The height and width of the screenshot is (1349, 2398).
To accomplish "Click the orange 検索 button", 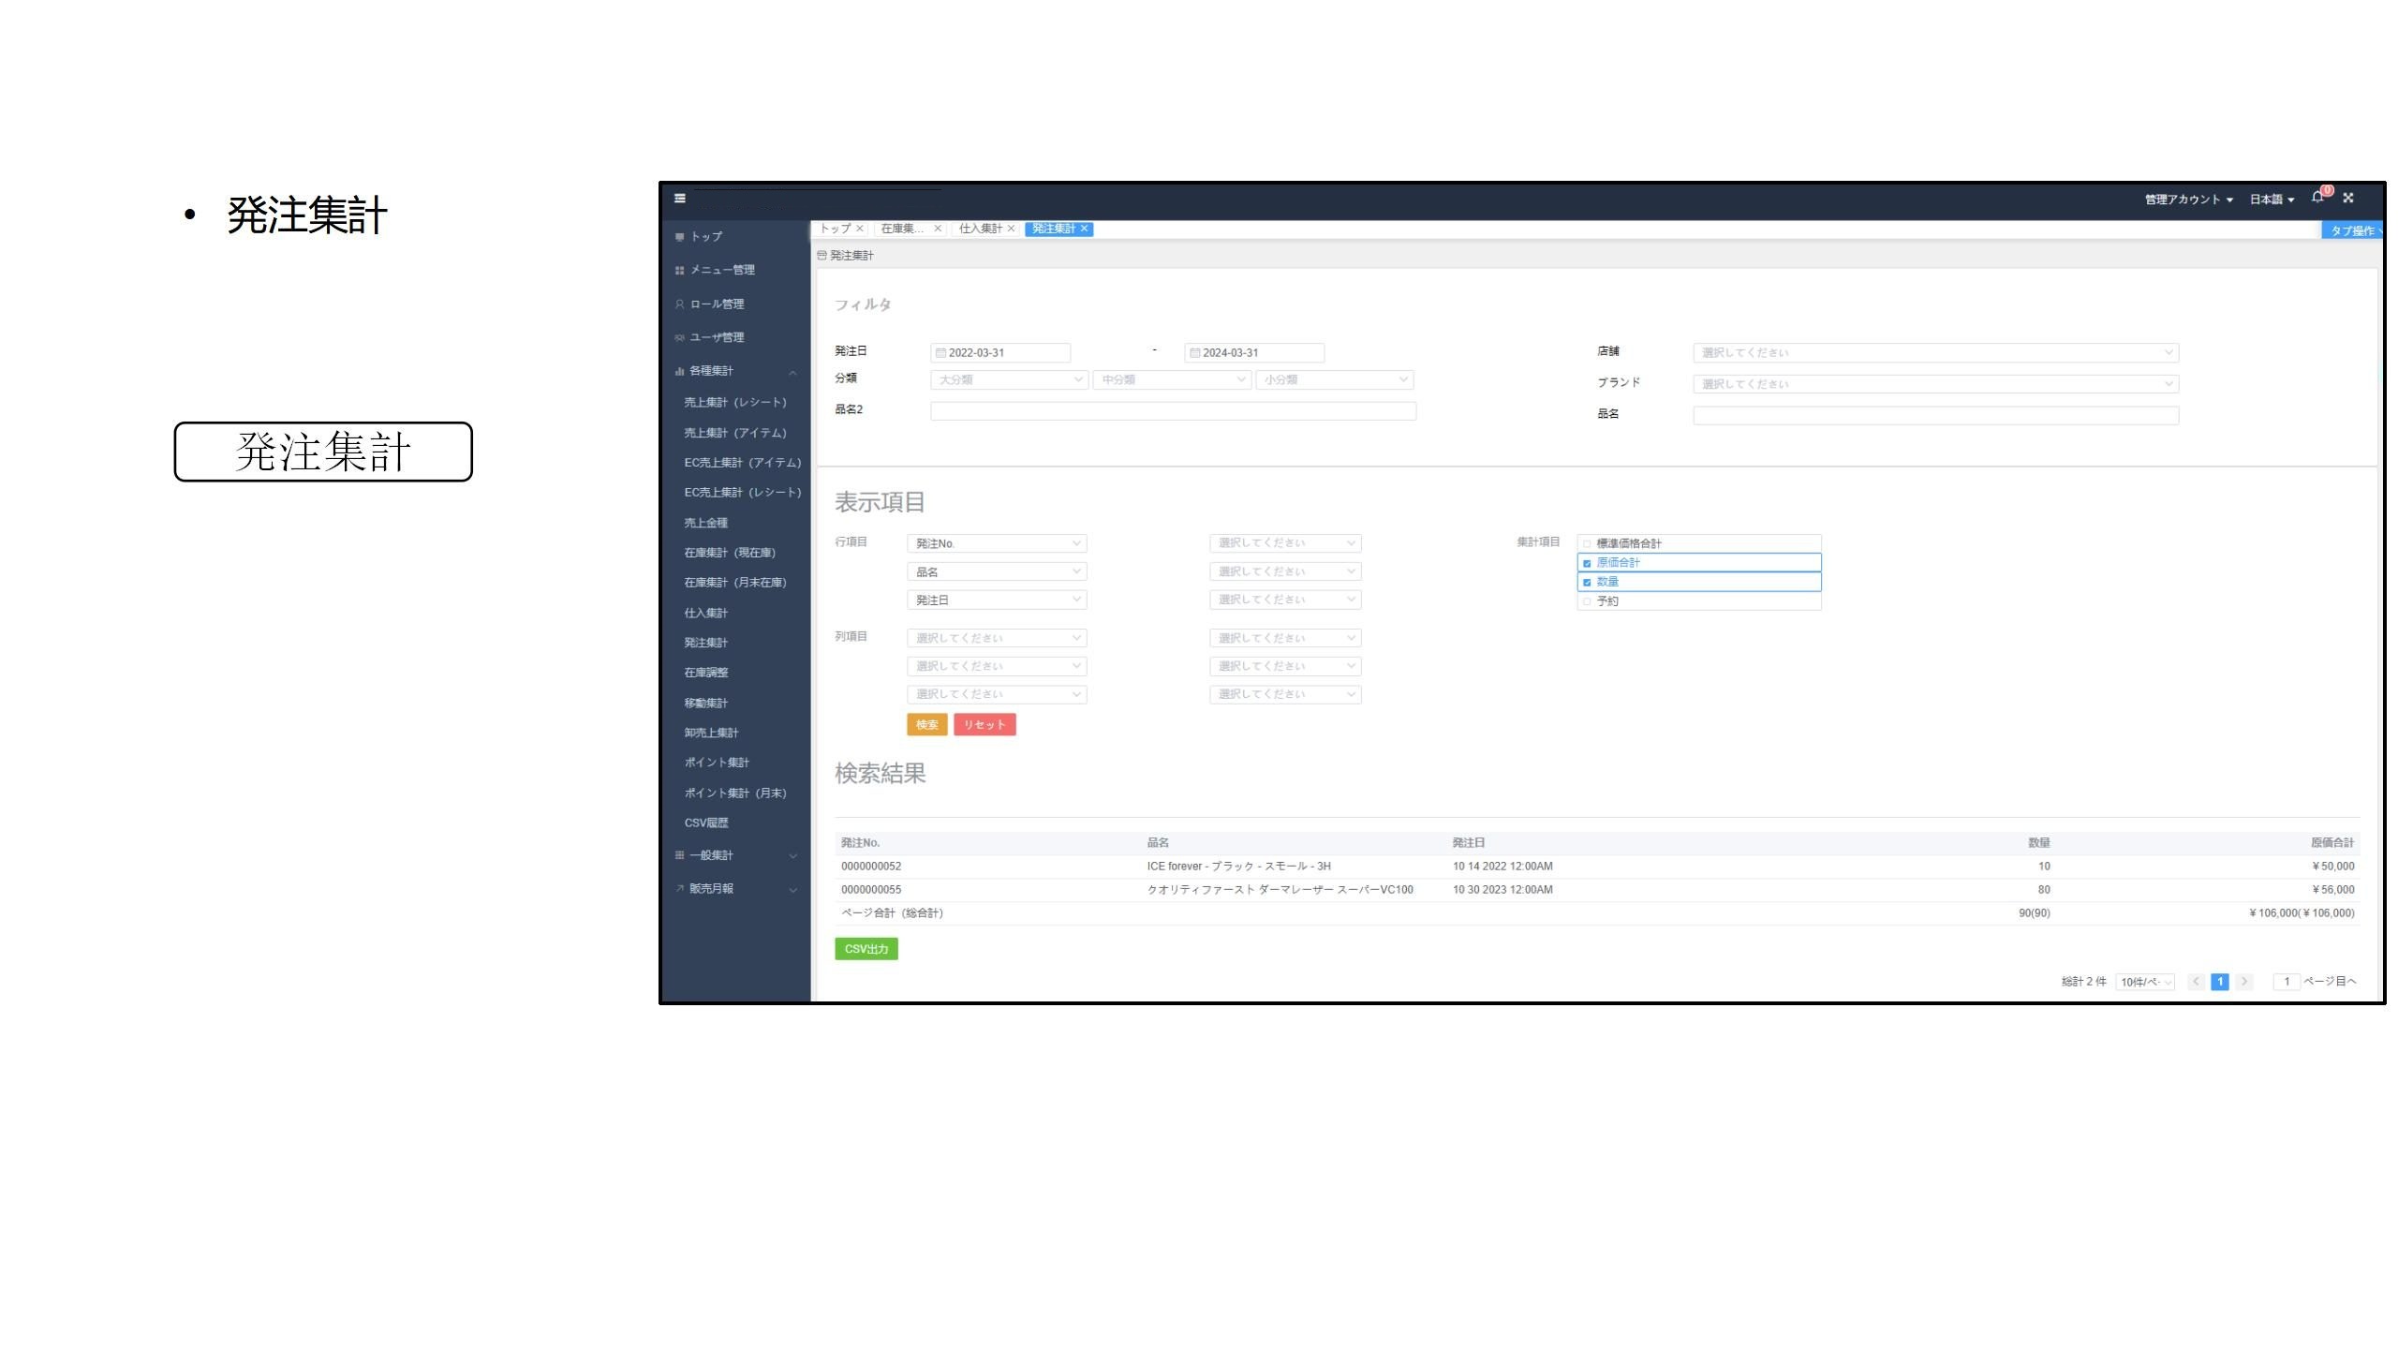I will pyautogui.click(x=926, y=725).
